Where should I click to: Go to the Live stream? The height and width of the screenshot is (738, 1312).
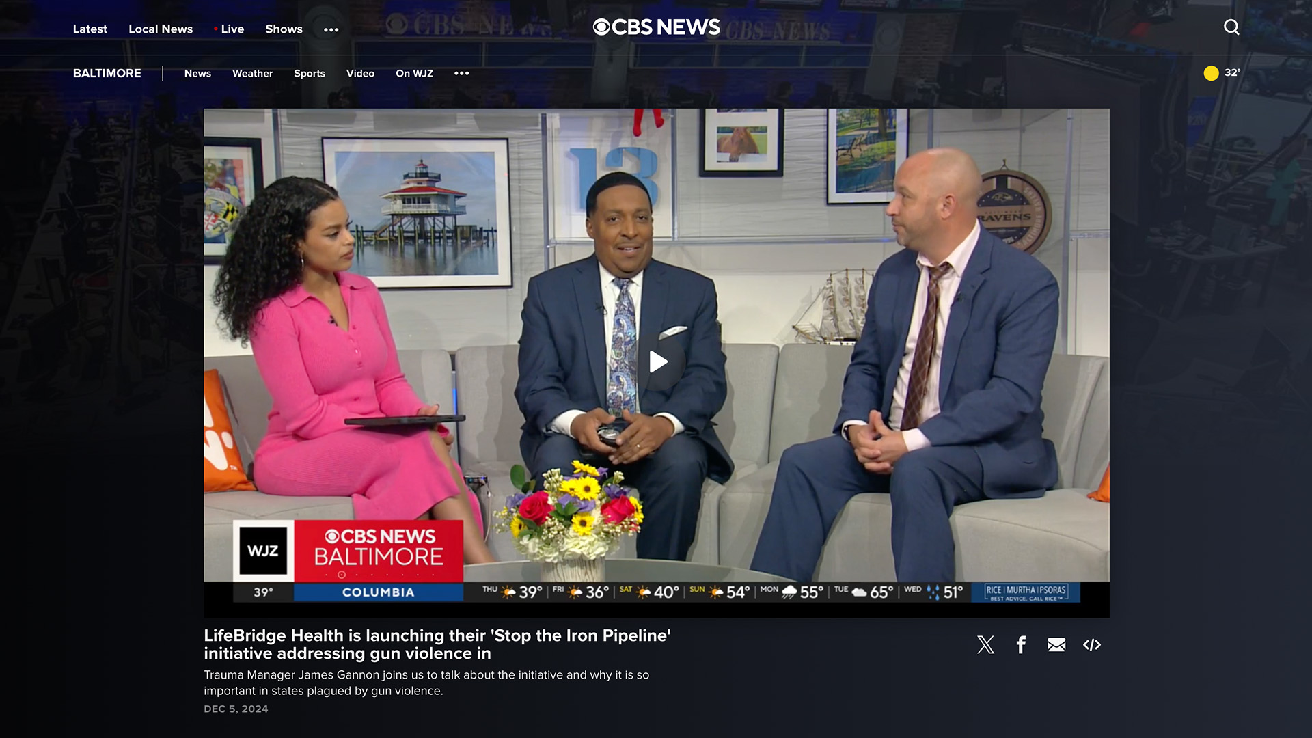232,29
